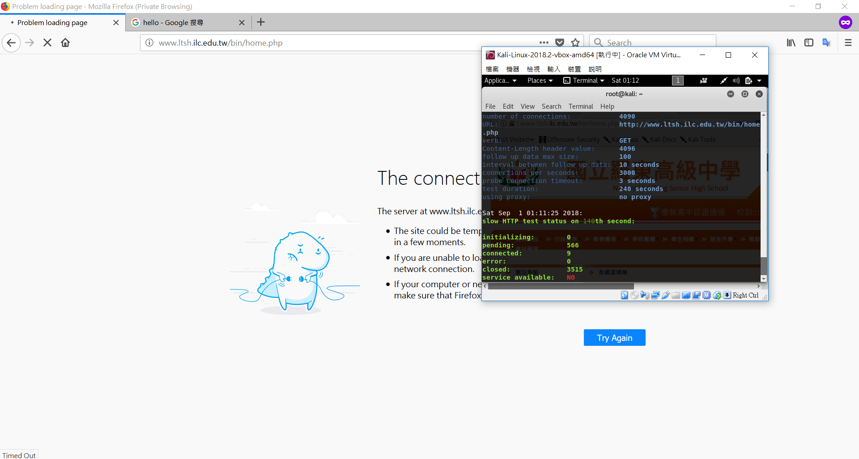Image resolution: width=859 pixels, height=459 pixels.
Task: Close the root@kali terminal window
Action: coord(759,94)
